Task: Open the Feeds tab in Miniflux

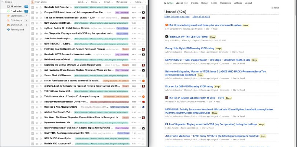Action: click(x=214, y=3)
